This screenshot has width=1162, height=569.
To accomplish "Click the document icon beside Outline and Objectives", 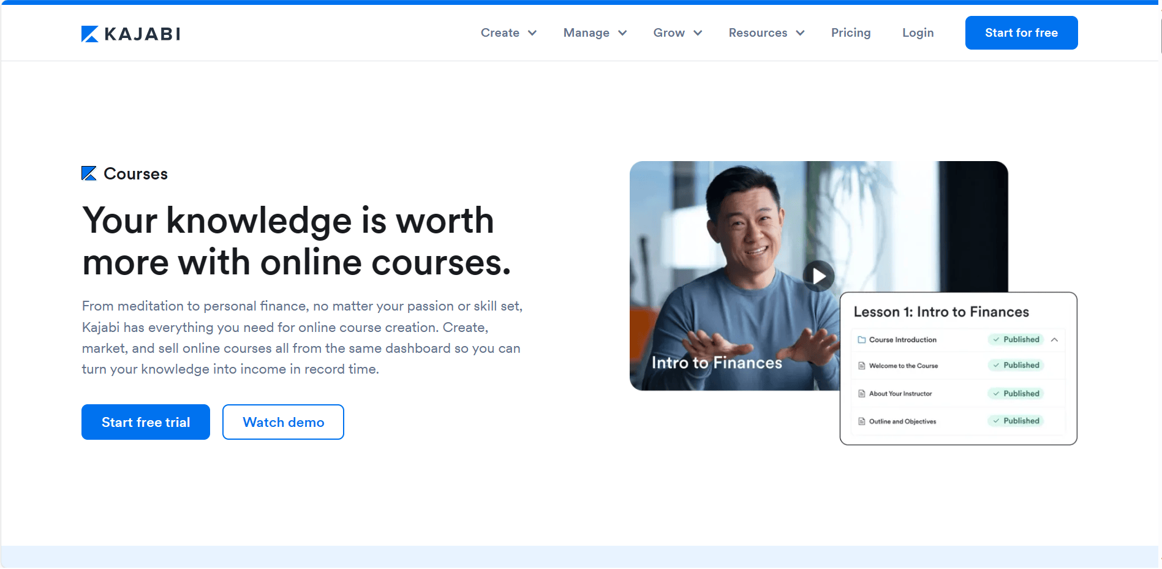I will click(862, 421).
